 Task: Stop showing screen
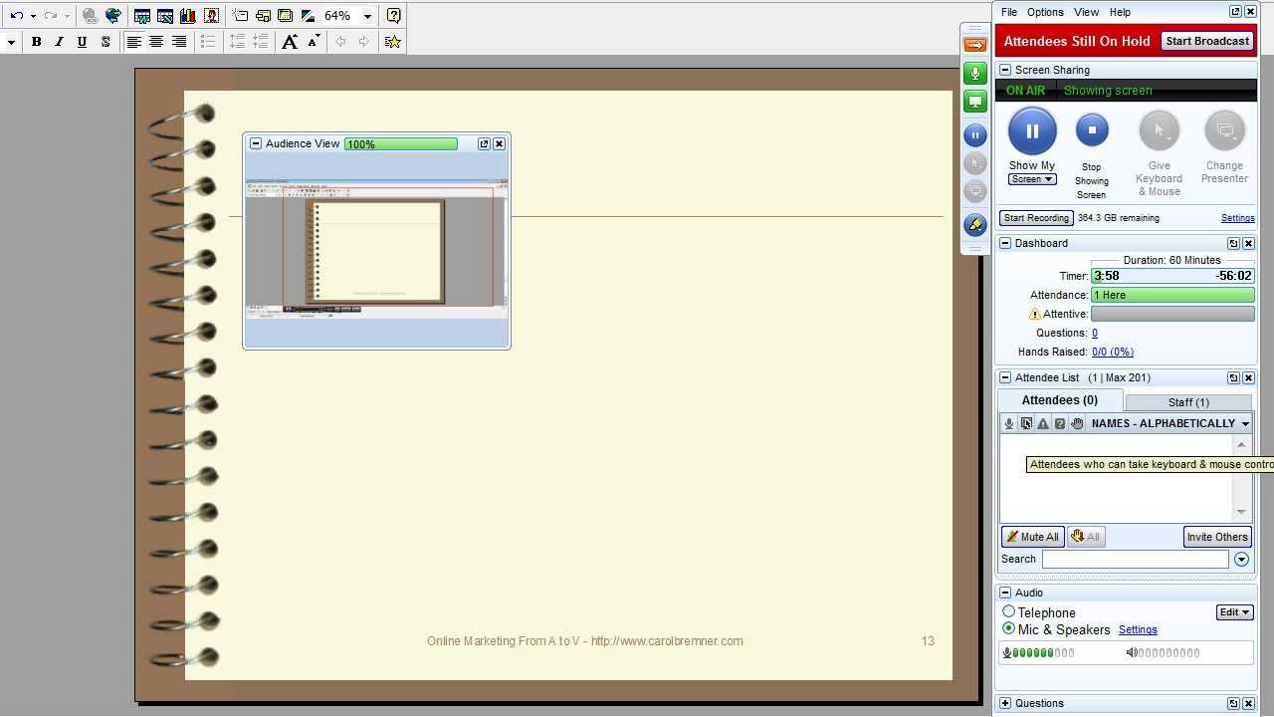[x=1092, y=129]
